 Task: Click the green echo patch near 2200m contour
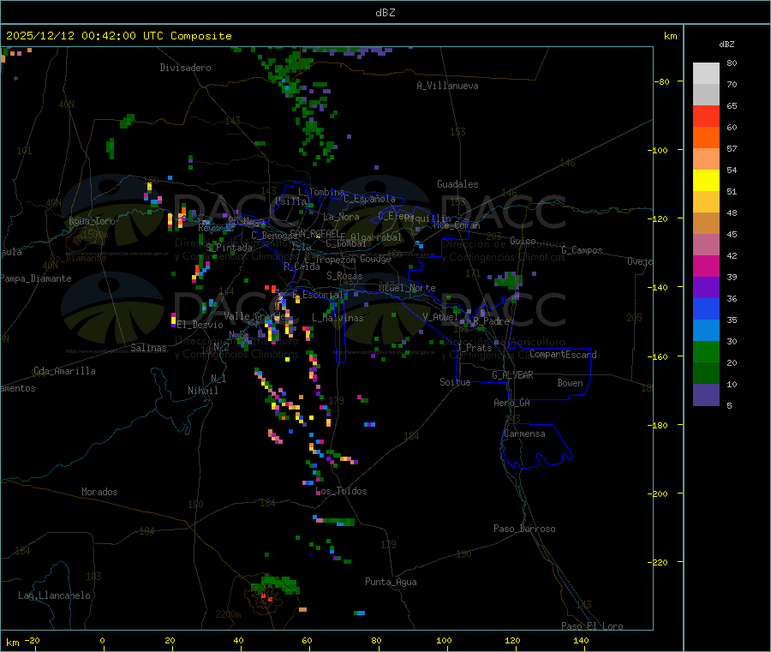277,584
